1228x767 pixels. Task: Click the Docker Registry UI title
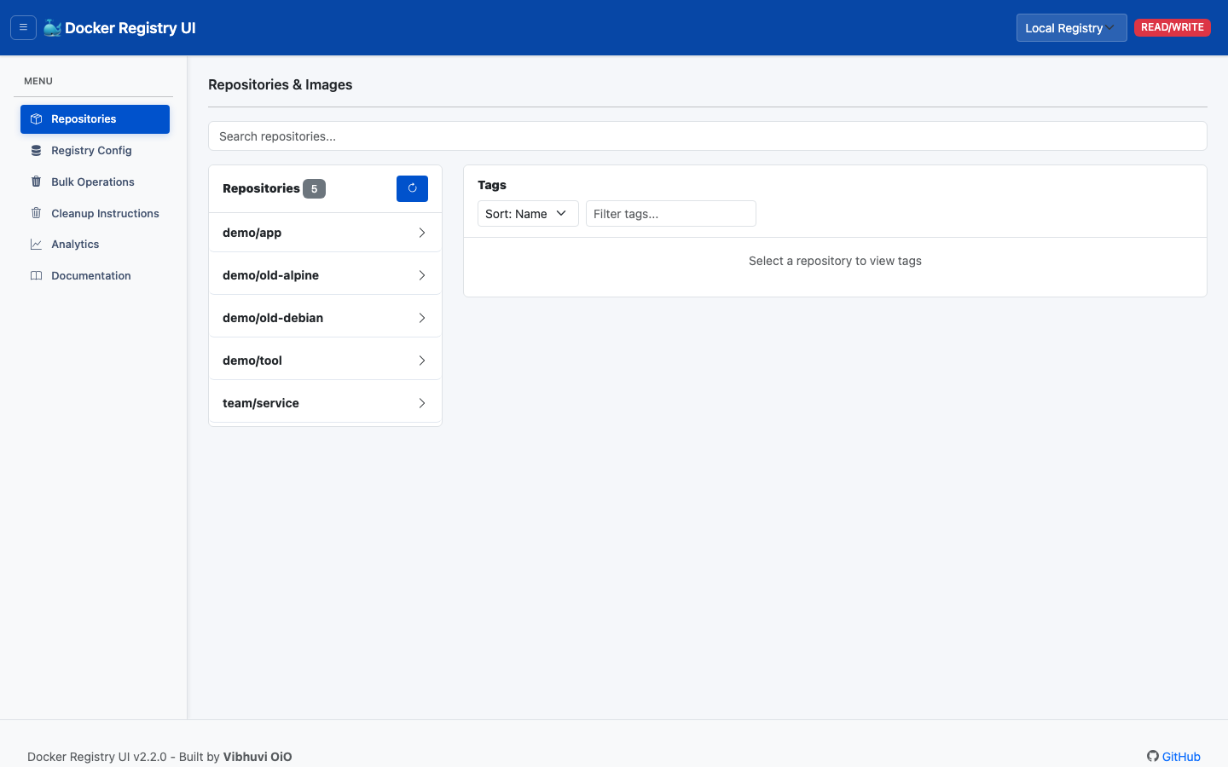[130, 28]
